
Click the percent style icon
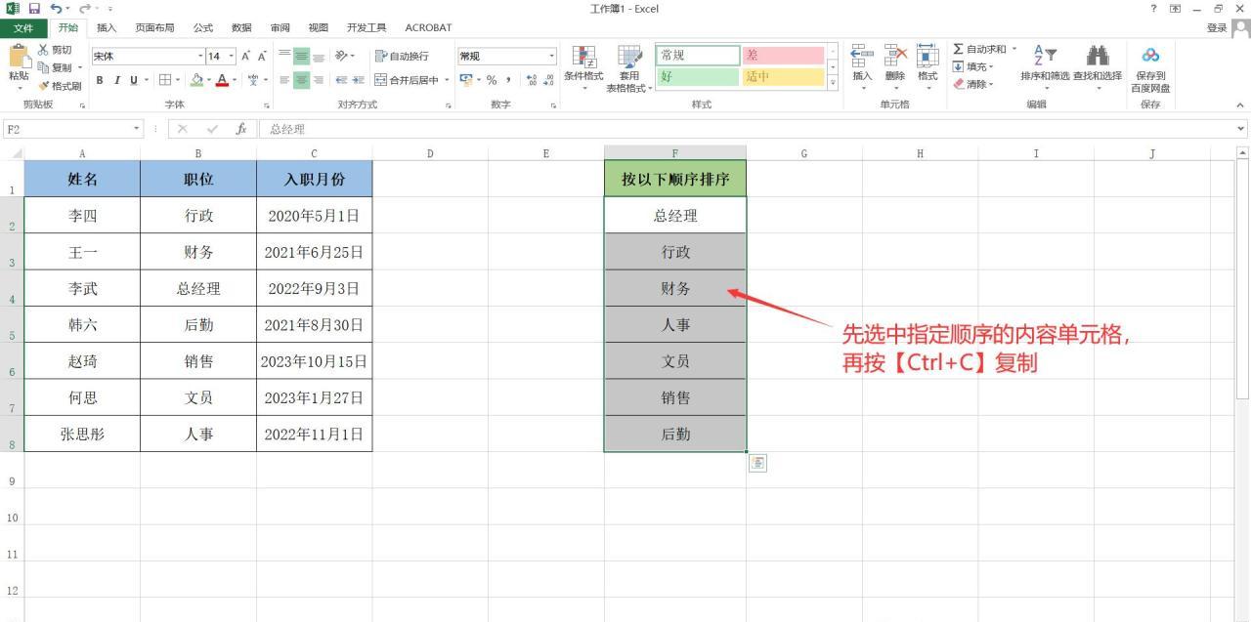[x=492, y=80]
